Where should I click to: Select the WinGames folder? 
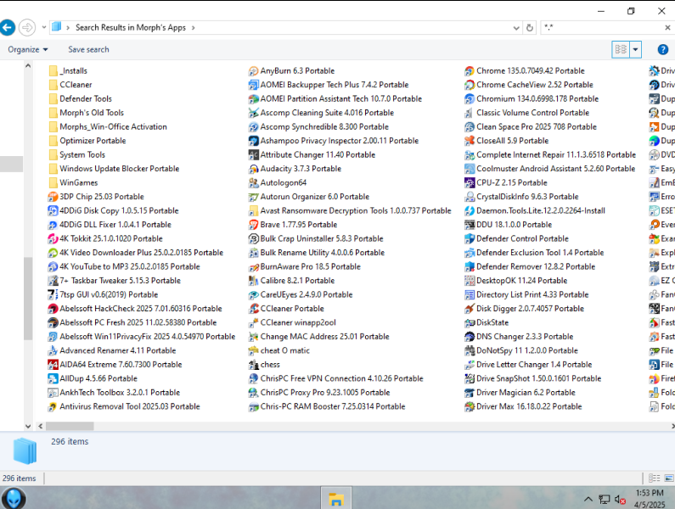(73, 183)
